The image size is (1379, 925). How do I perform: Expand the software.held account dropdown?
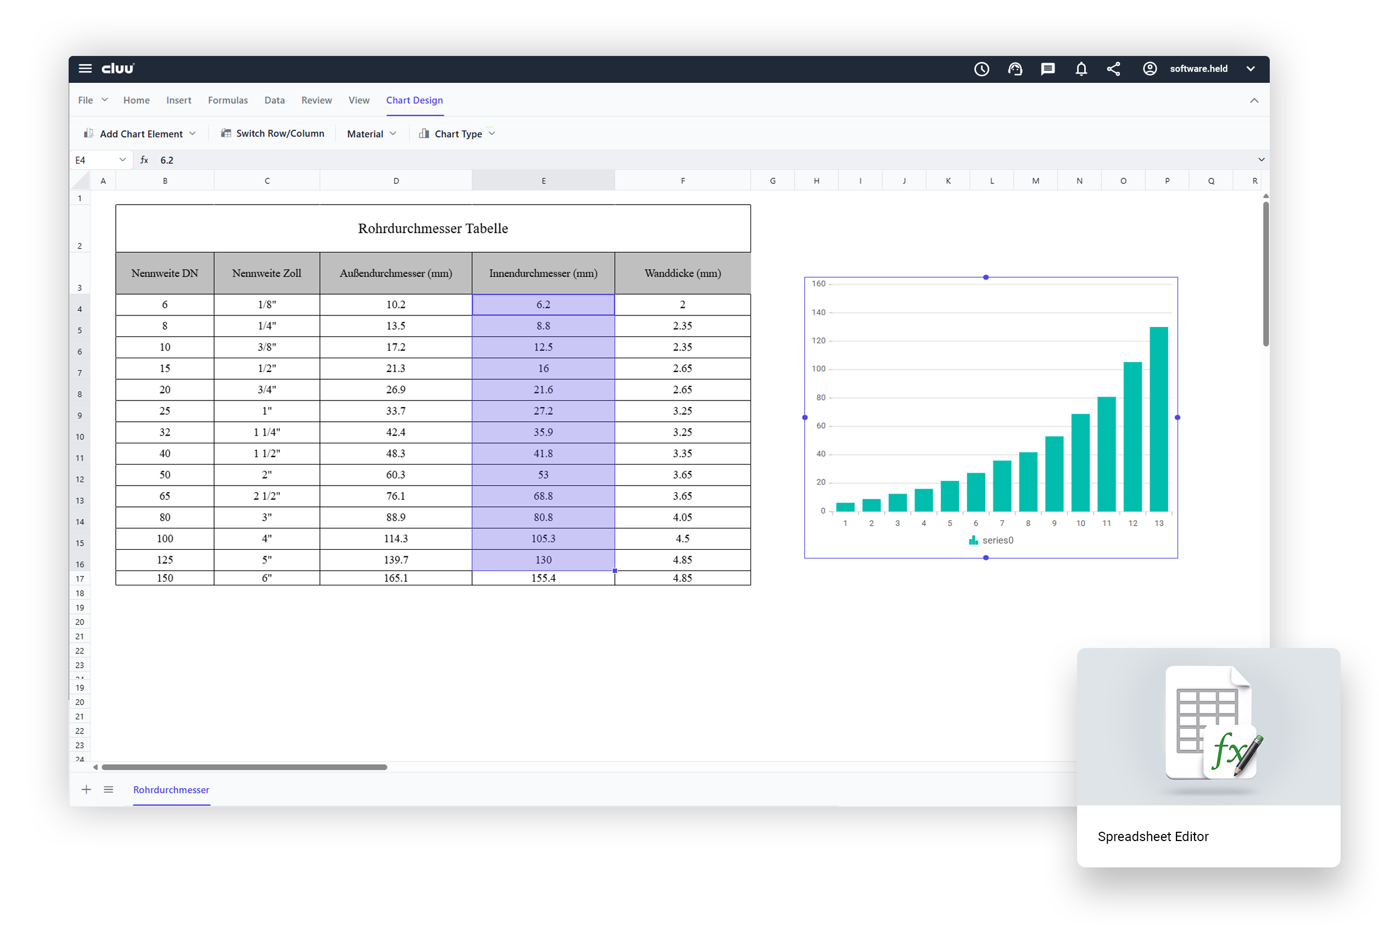1251,69
